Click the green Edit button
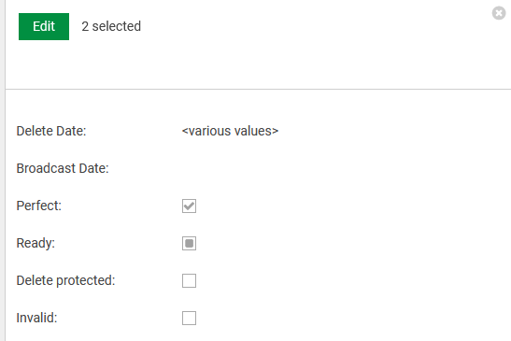The image size is (511, 341). tap(44, 26)
